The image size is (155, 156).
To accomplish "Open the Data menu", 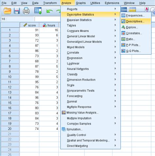I will click(35, 3).
